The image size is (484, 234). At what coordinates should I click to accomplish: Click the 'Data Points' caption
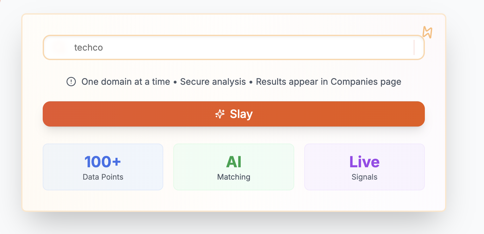pyautogui.click(x=103, y=177)
